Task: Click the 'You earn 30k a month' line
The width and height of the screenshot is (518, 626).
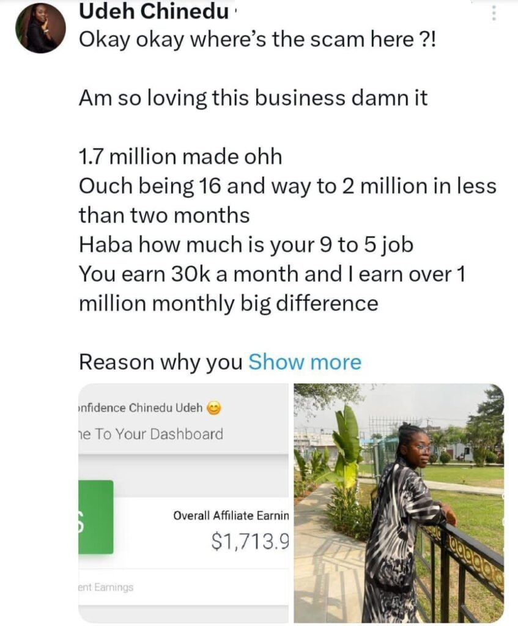Action: pyautogui.click(x=272, y=274)
